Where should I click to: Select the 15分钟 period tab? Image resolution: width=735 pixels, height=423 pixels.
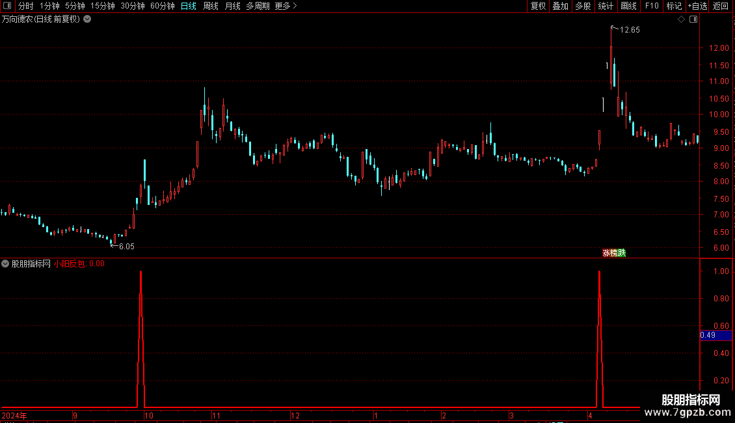(x=103, y=6)
